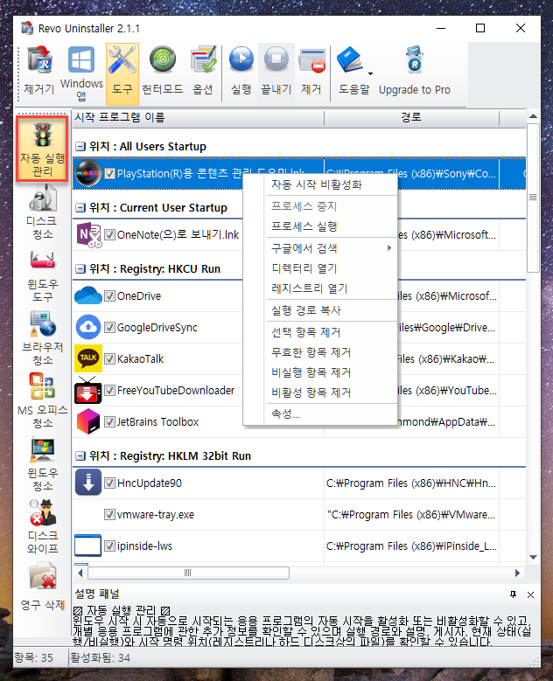Uncheck the OneNote(으)로 보내기.lnk checkbox

coord(109,235)
